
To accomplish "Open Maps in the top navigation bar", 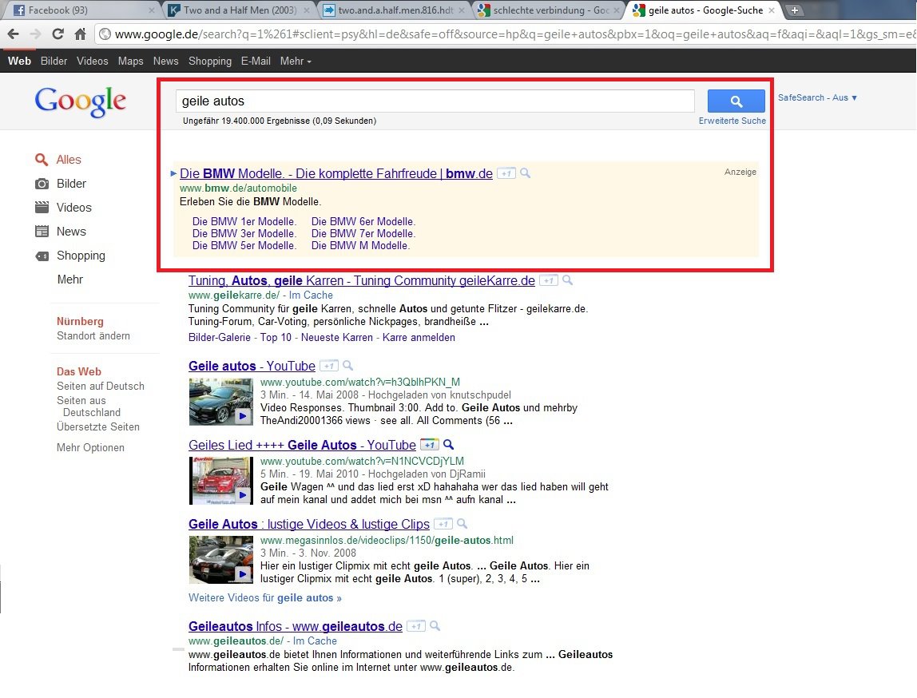I will click(x=130, y=61).
